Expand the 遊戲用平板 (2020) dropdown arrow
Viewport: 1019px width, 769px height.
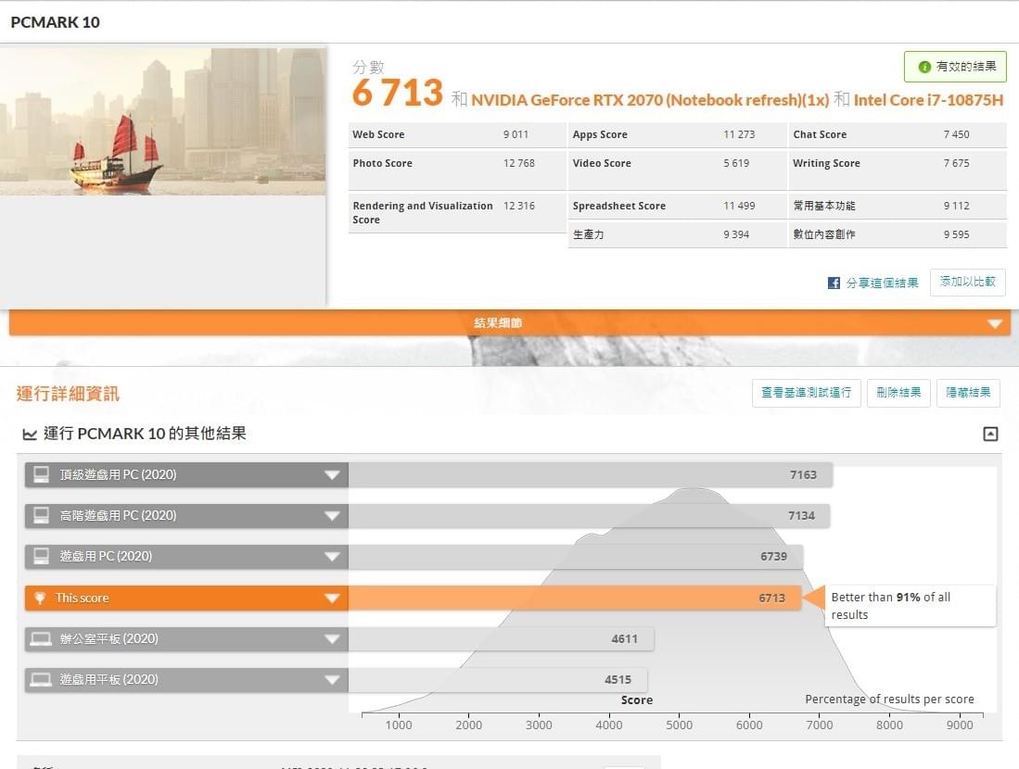point(332,680)
